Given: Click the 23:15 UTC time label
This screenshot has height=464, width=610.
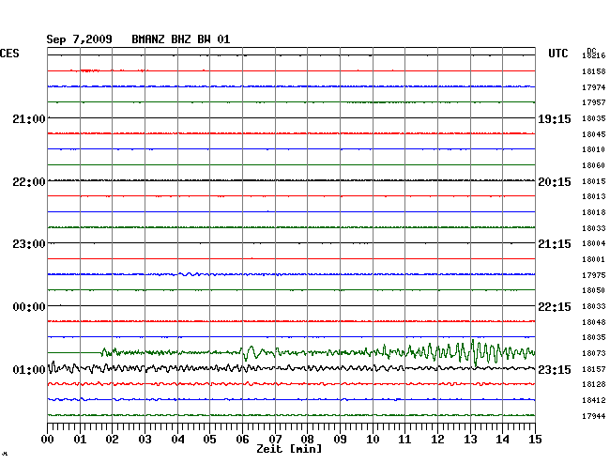Looking at the screenshot, I should (555, 369).
